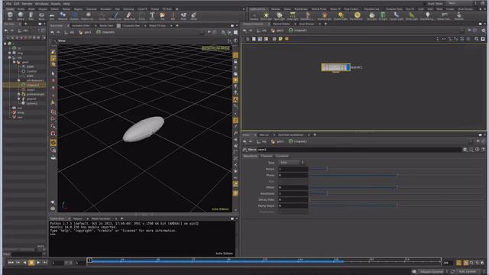Switch to the Channel parameter tab
The width and height of the screenshot is (489, 275).
(x=267, y=156)
